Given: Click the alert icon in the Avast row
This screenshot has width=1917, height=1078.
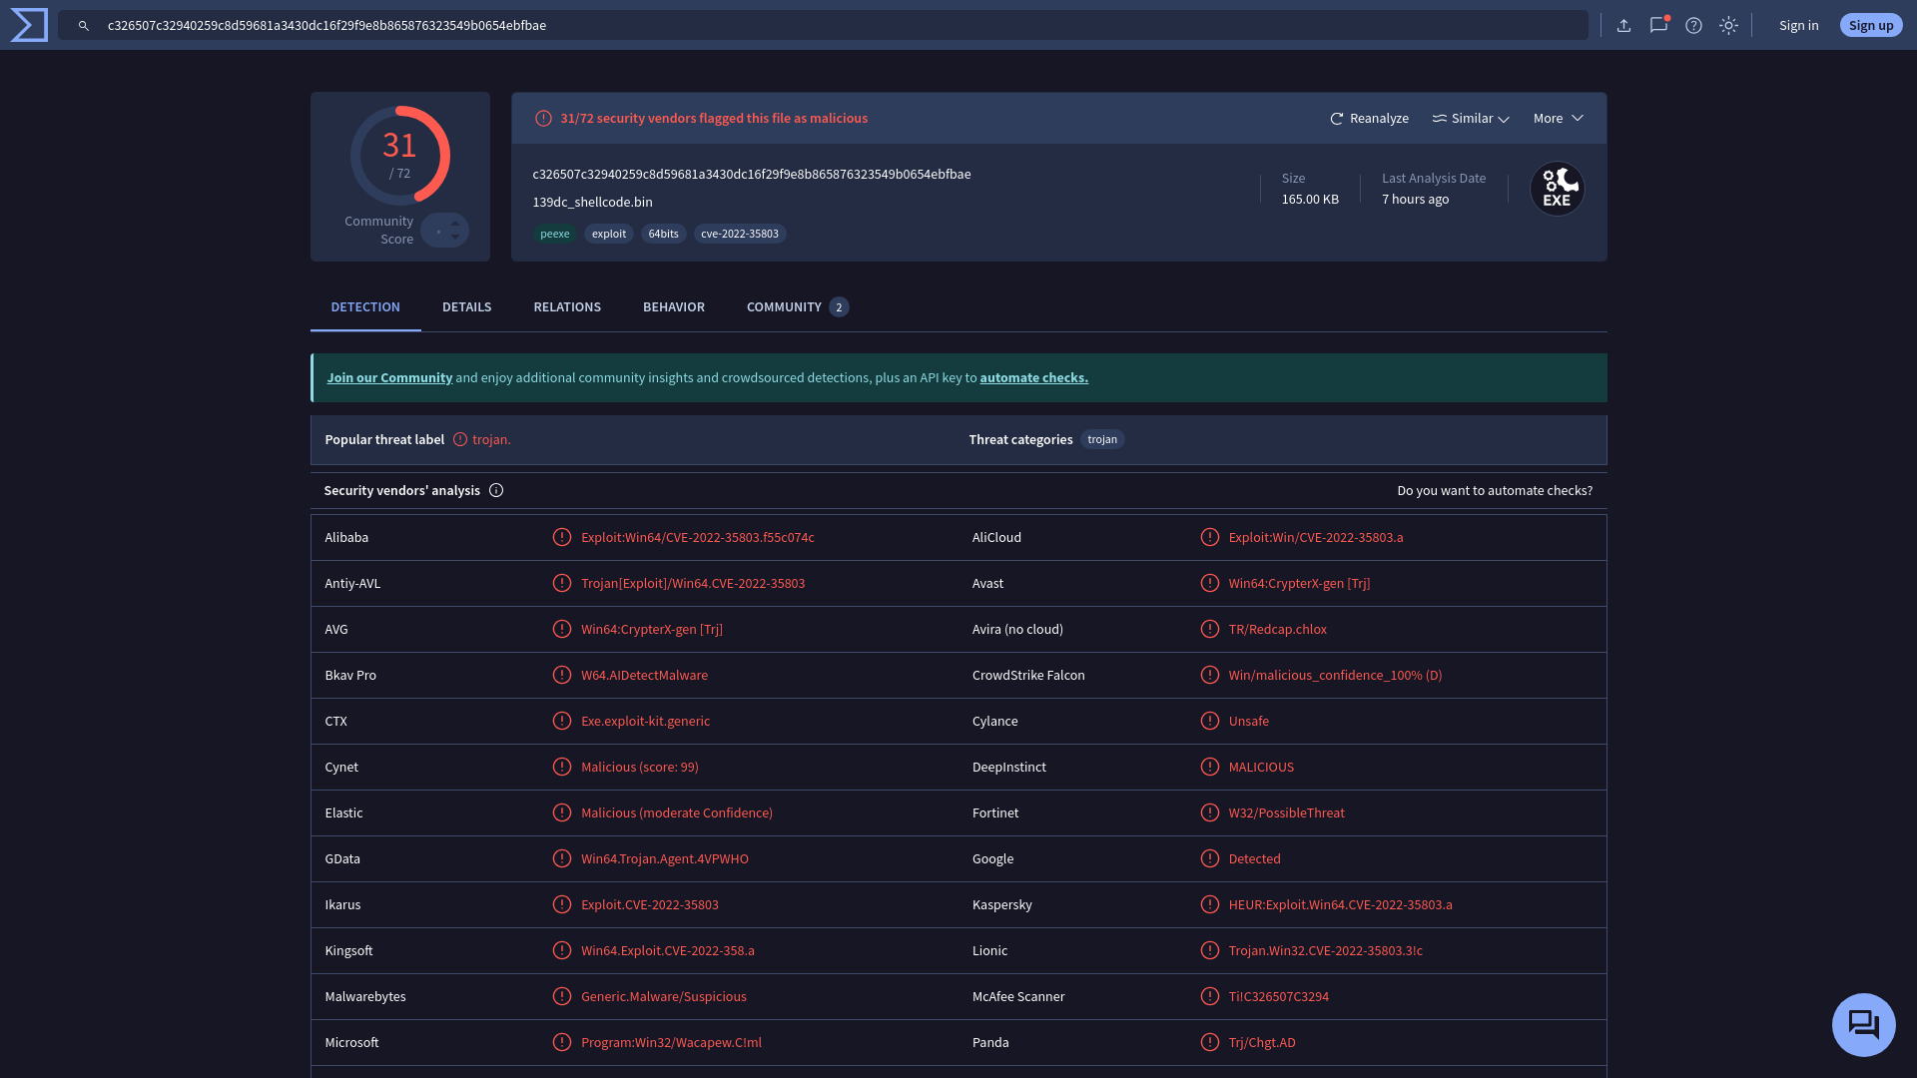Looking at the screenshot, I should click(x=1210, y=583).
